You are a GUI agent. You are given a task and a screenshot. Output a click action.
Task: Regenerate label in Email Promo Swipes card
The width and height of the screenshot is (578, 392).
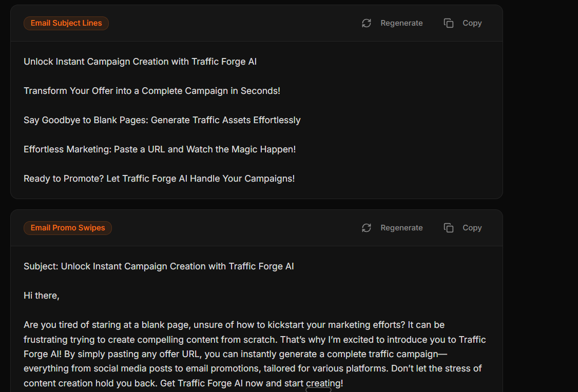coord(401,228)
